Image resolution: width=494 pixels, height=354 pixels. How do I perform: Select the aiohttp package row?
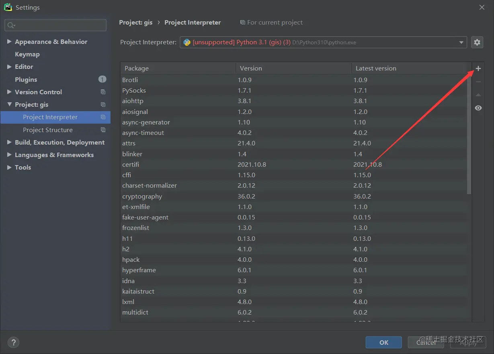coord(293,101)
